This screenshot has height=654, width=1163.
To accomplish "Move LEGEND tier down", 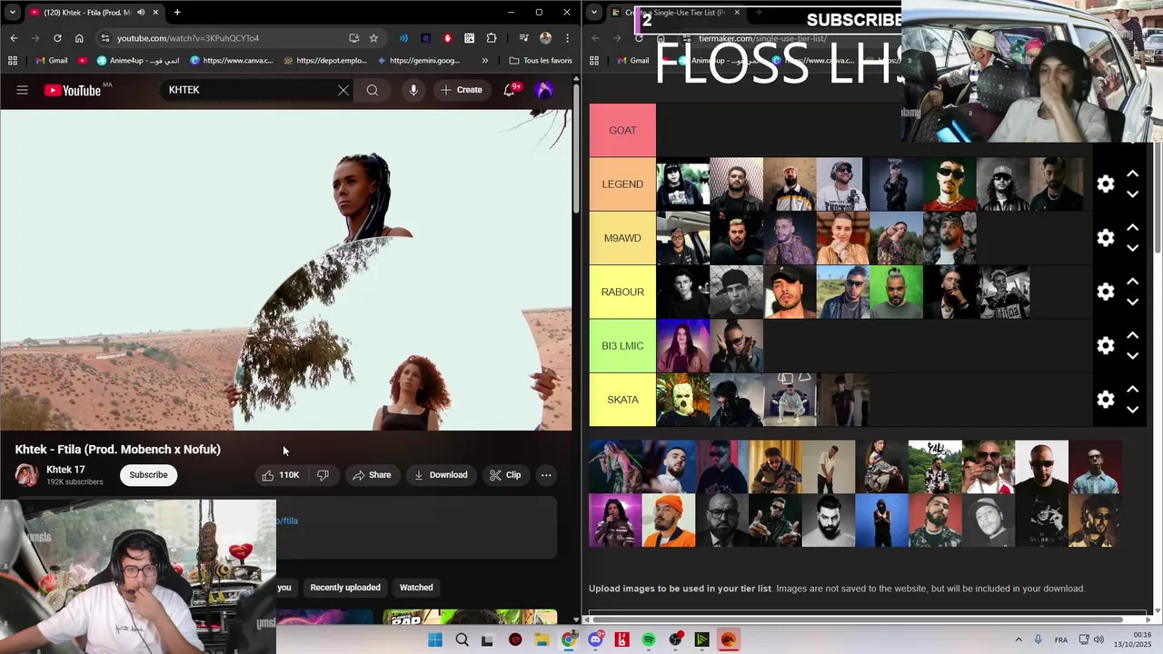I will click(1132, 194).
